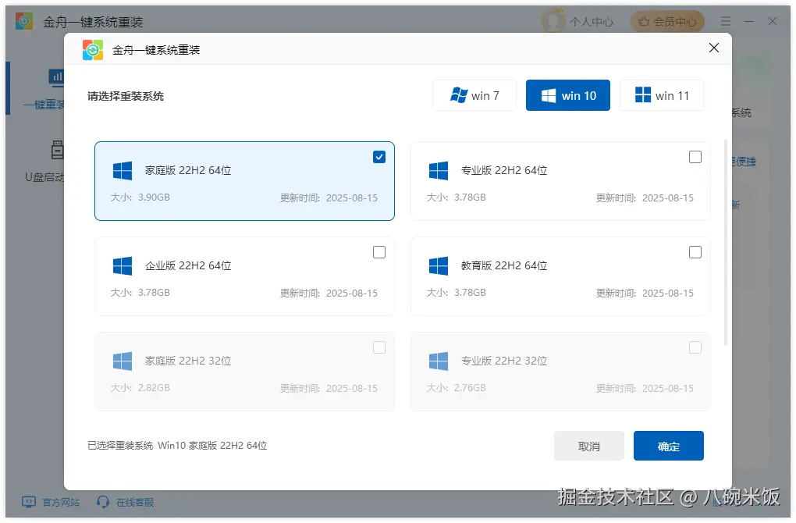Check the 专业版 22H2 32位 checkbox
The width and height of the screenshot is (796, 523).
(x=695, y=347)
